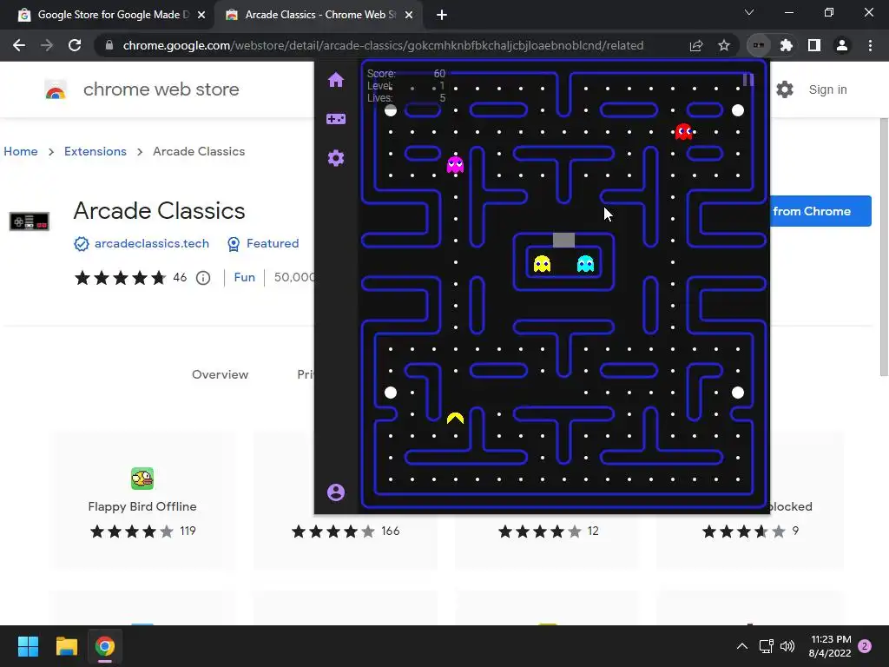Open the clock showing 11:23 PM

(x=830, y=646)
